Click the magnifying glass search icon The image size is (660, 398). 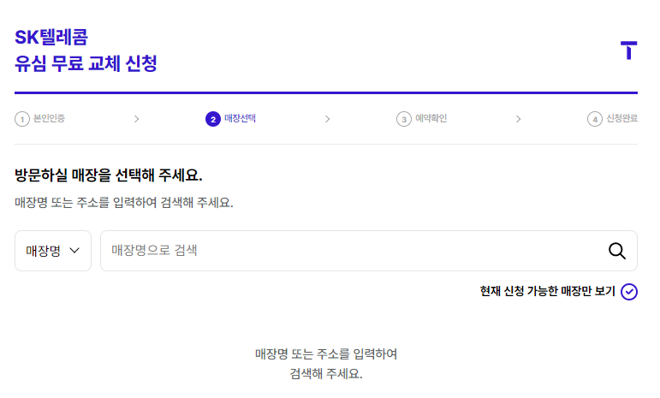pos(616,251)
